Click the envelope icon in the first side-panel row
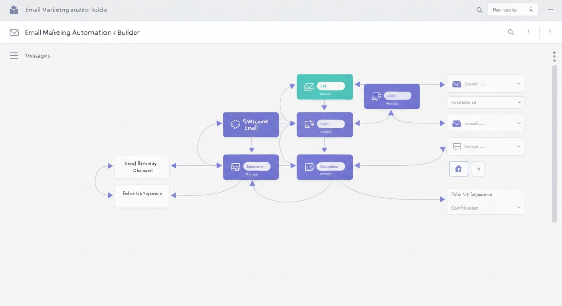The width and height of the screenshot is (562, 306). [457, 84]
